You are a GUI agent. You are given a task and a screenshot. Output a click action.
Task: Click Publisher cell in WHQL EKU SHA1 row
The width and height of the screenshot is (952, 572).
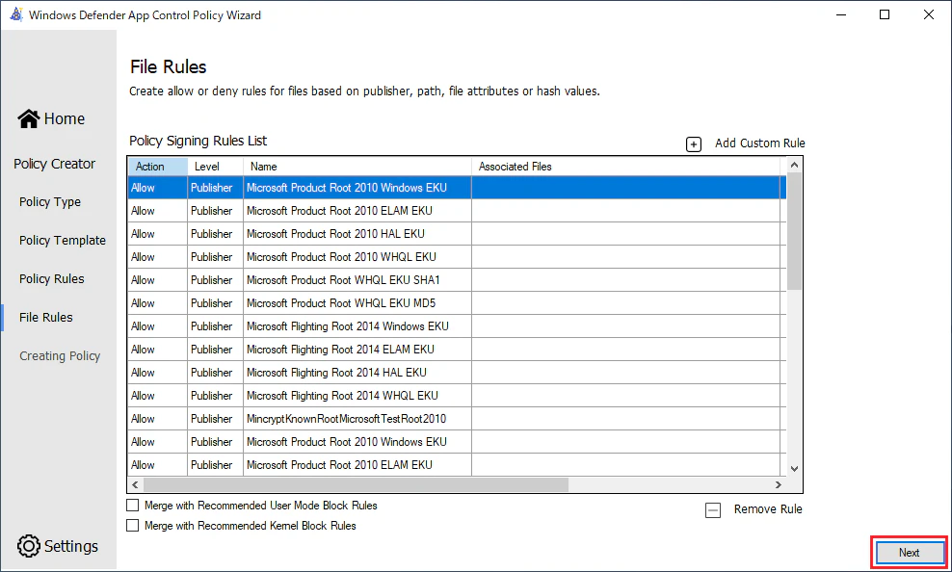[x=216, y=279]
